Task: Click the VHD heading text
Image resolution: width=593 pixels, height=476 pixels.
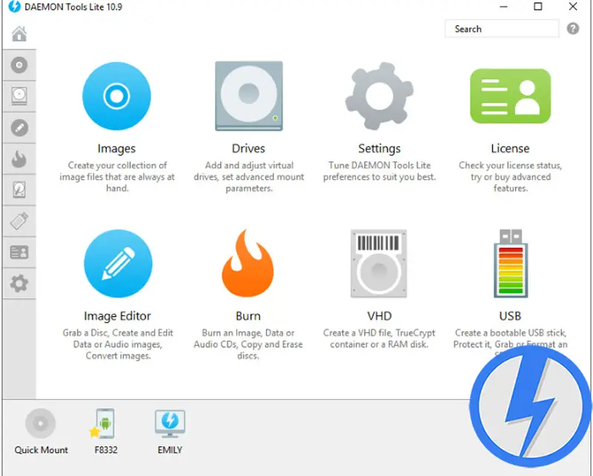Action: pyautogui.click(x=380, y=316)
